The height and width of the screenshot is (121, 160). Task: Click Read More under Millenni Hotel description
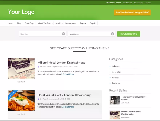tap(69, 74)
